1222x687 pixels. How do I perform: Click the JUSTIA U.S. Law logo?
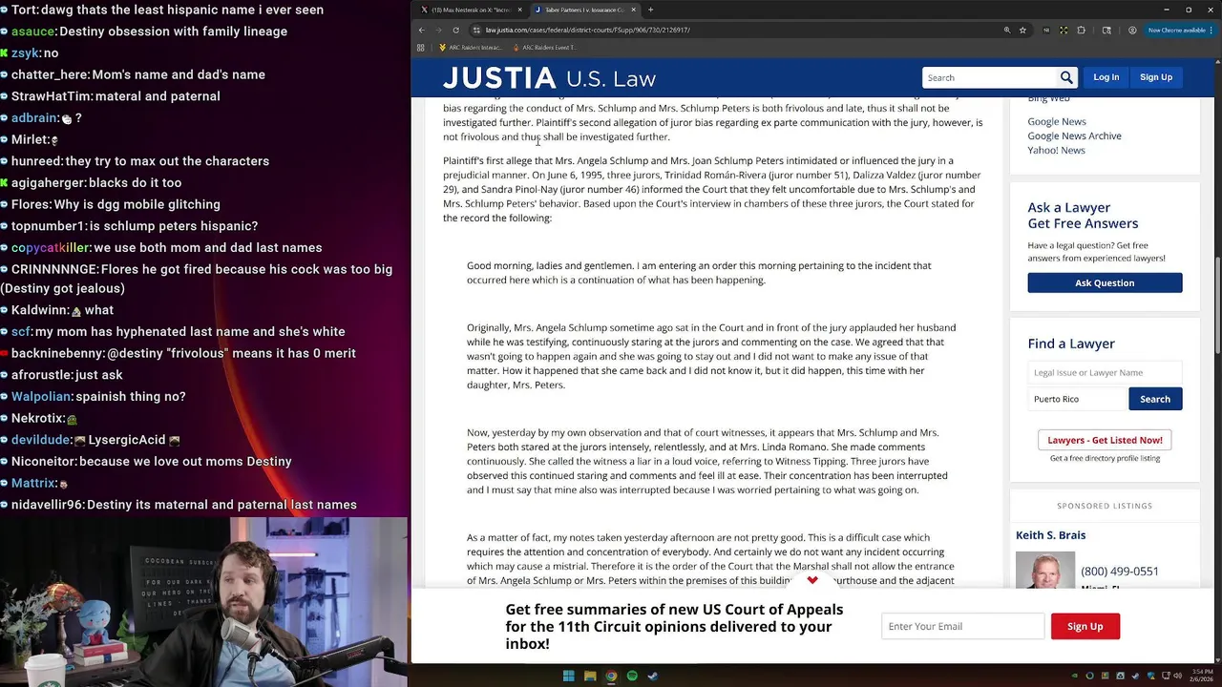pos(549,78)
